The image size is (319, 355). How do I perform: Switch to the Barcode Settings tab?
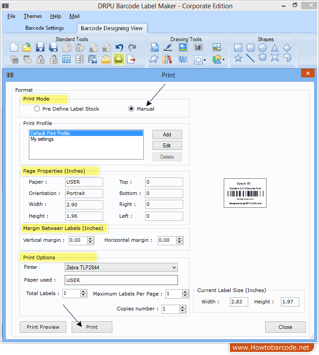(x=44, y=28)
